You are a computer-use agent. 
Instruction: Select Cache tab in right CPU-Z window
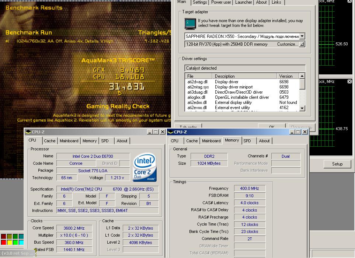coord(192,141)
